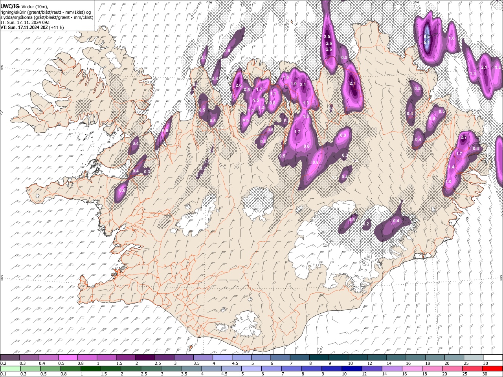
Task: Select bottom legend light purple swatch labeled 14
Action: pos(393,368)
